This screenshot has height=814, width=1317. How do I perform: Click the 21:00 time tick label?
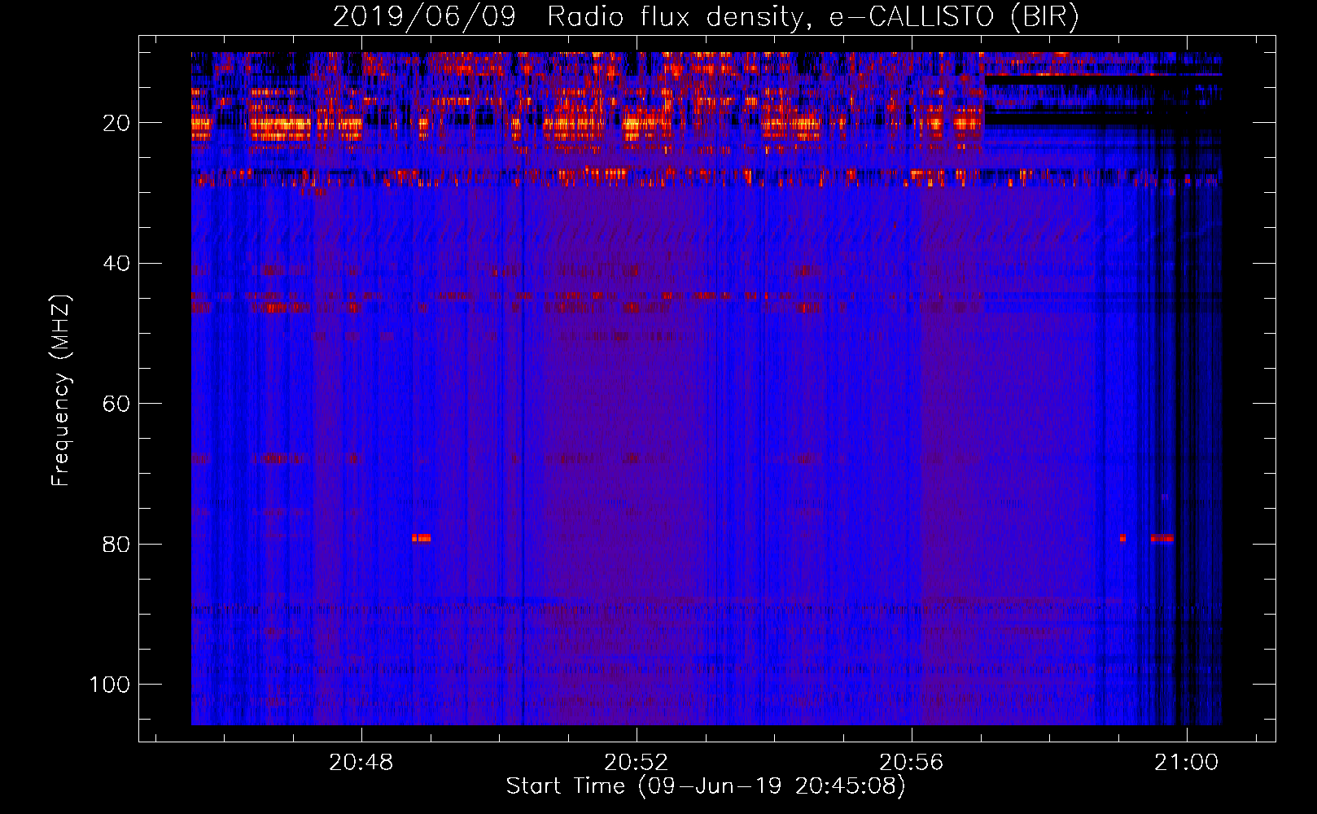pos(1187,762)
